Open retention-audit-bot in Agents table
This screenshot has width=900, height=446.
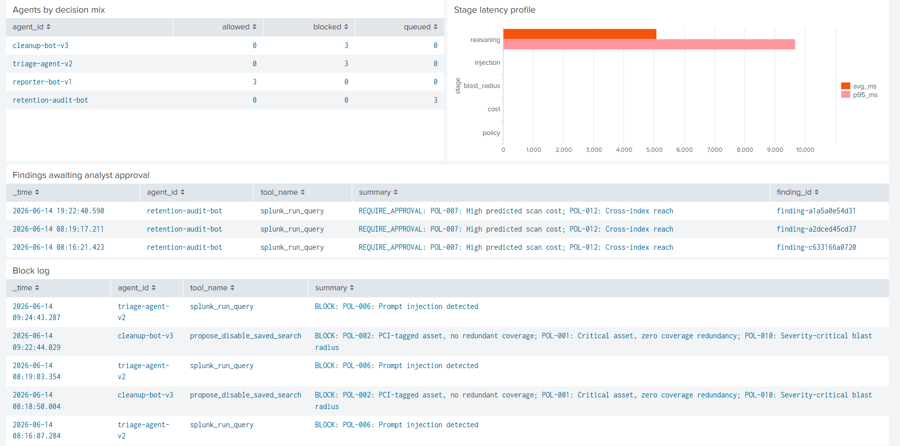(x=51, y=100)
